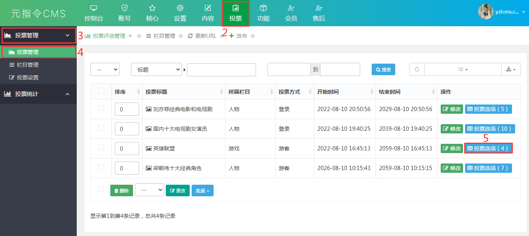Open the column list view dropdown
Viewport: 529px width, 236px height.
pos(463,69)
